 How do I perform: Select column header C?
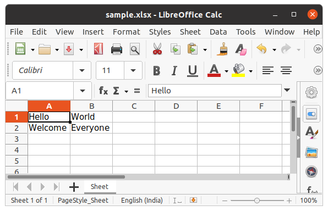[134, 106]
